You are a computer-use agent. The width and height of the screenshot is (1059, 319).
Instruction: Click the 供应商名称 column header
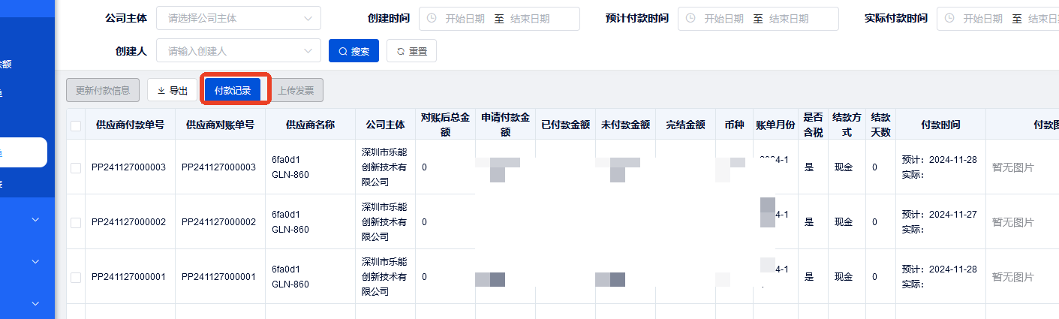point(310,125)
